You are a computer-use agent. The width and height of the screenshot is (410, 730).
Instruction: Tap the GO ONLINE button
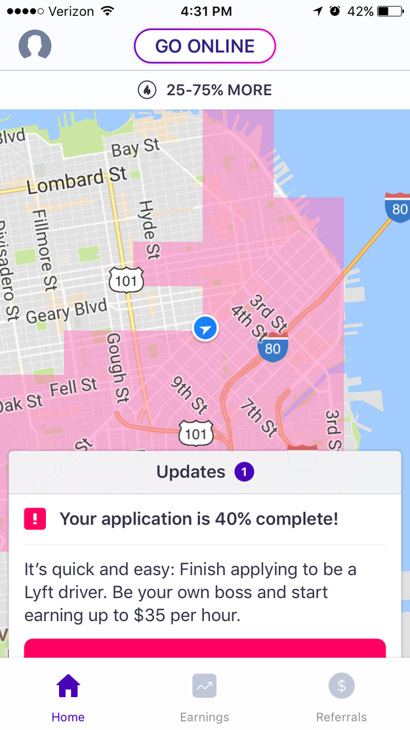click(x=205, y=46)
